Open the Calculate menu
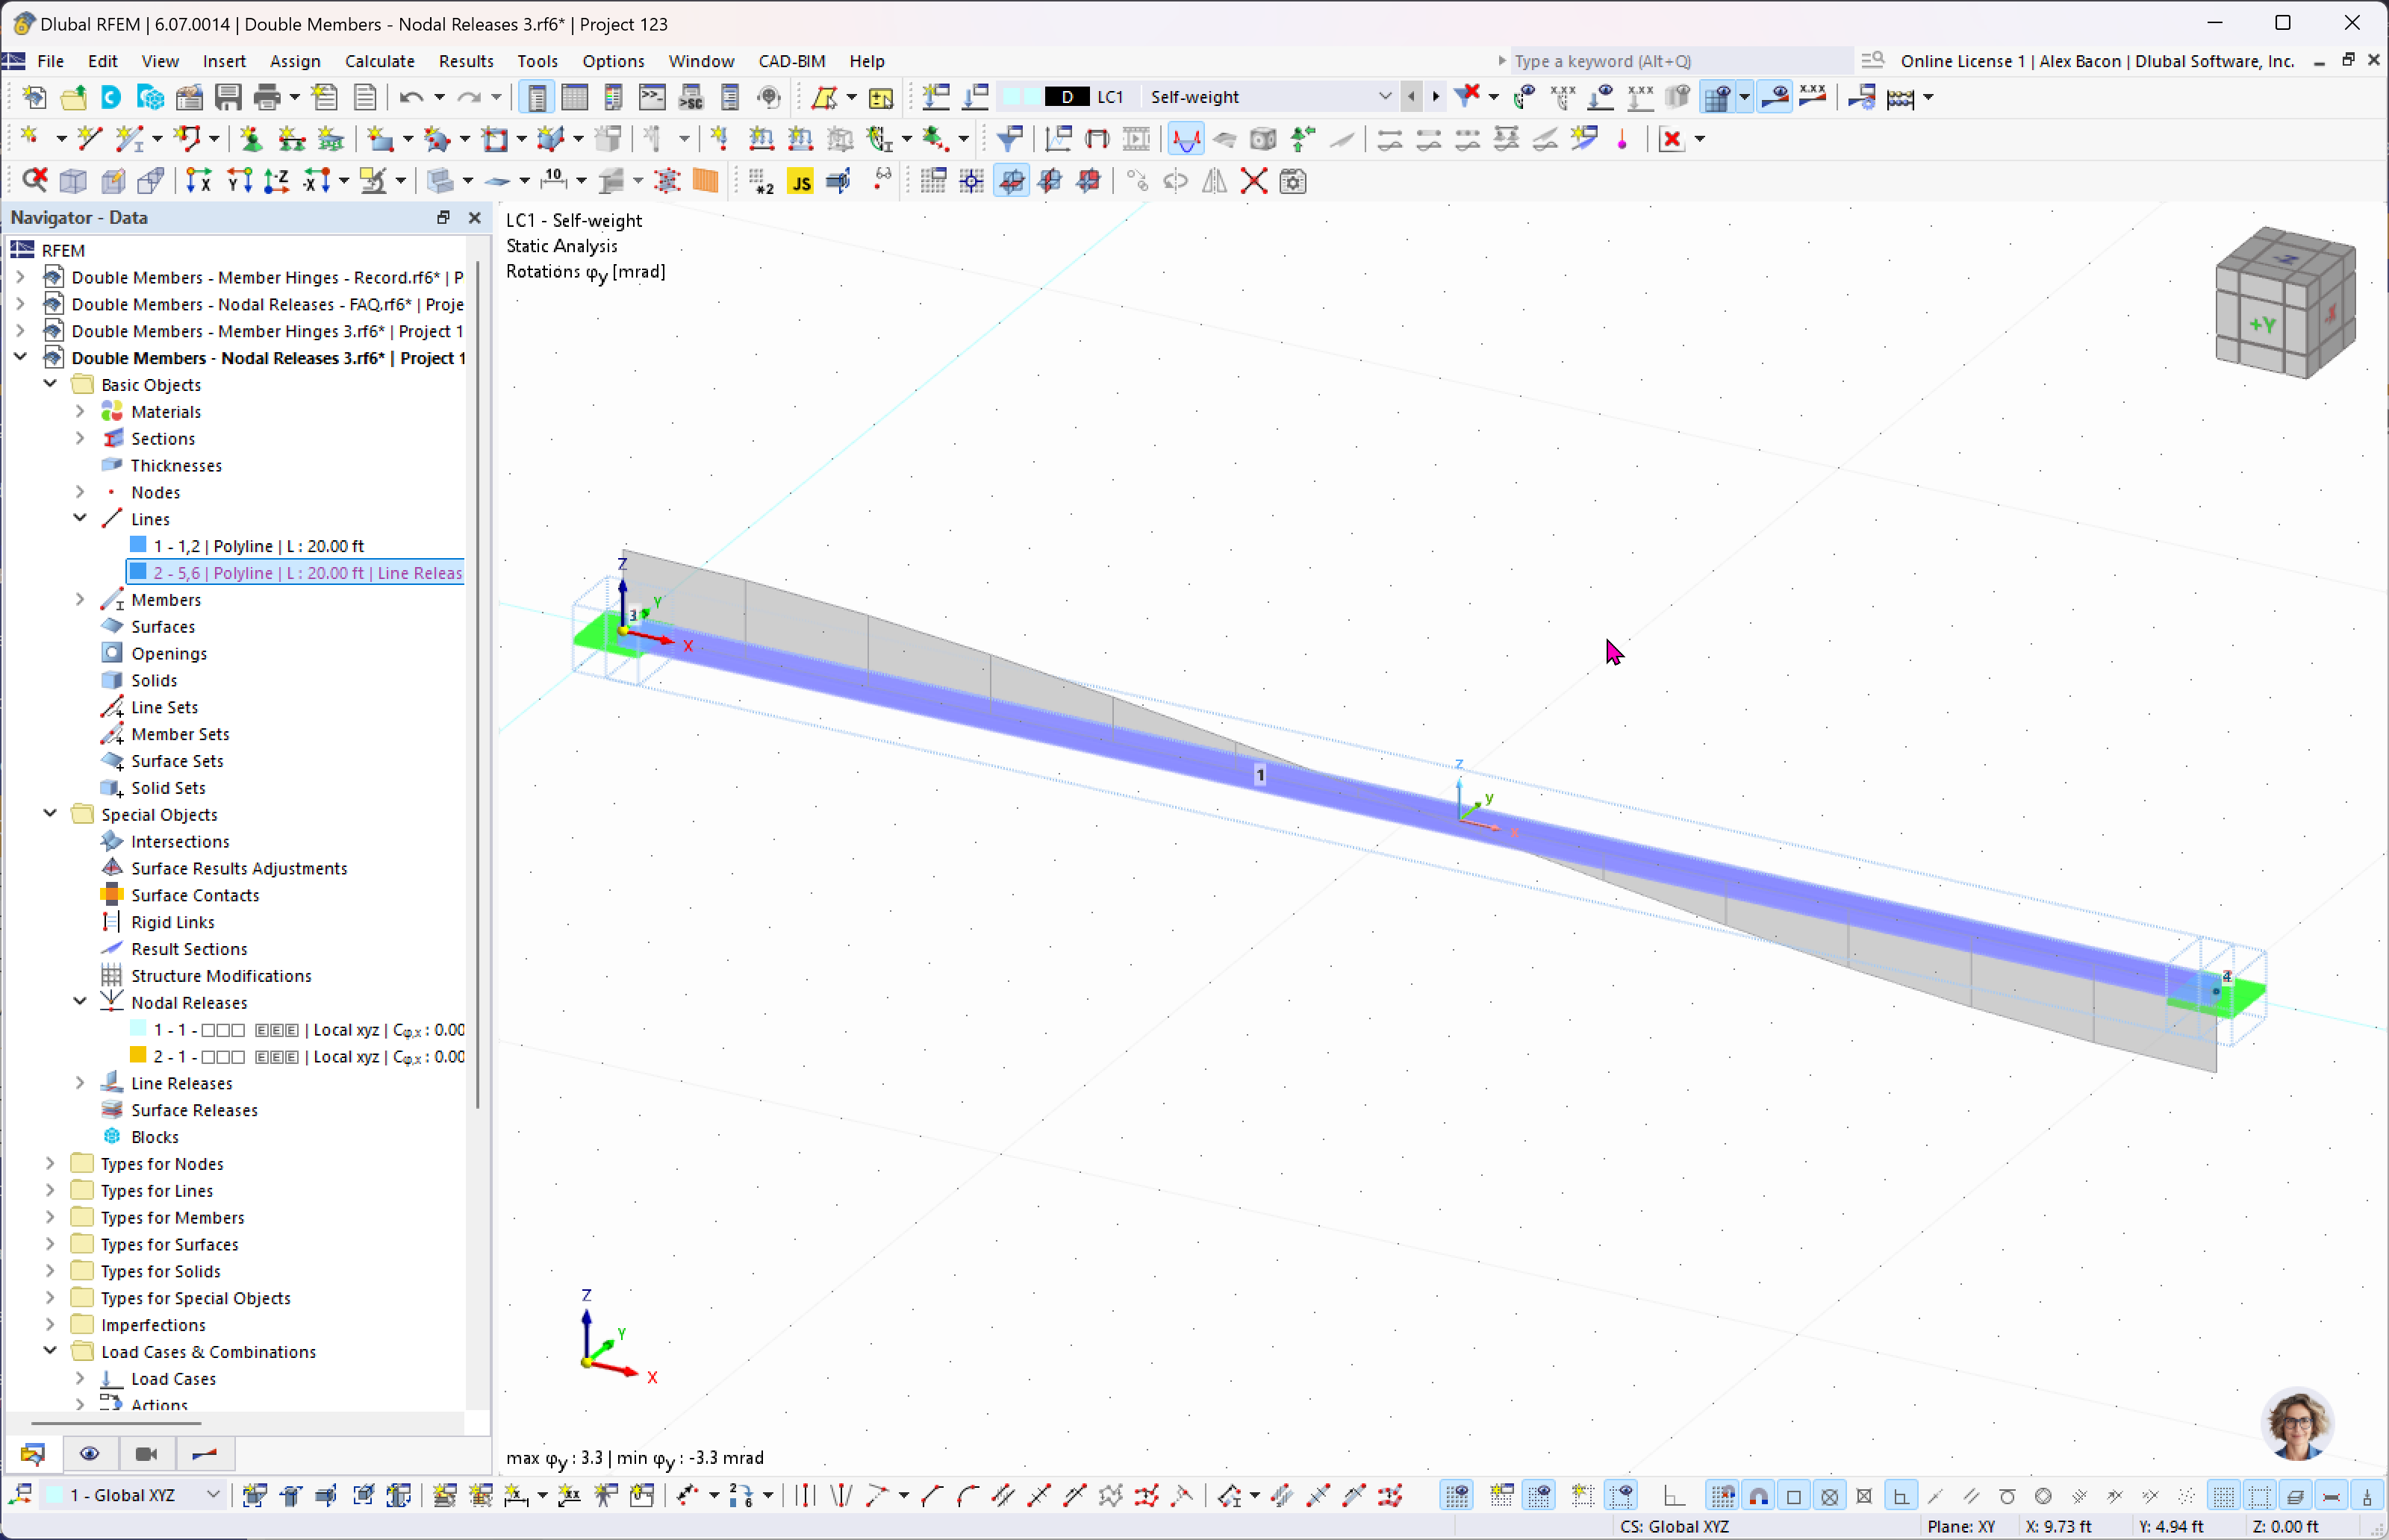This screenshot has width=2389, height=1540. click(379, 61)
